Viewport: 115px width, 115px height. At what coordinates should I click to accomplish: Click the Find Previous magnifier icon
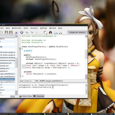click(60, 32)
